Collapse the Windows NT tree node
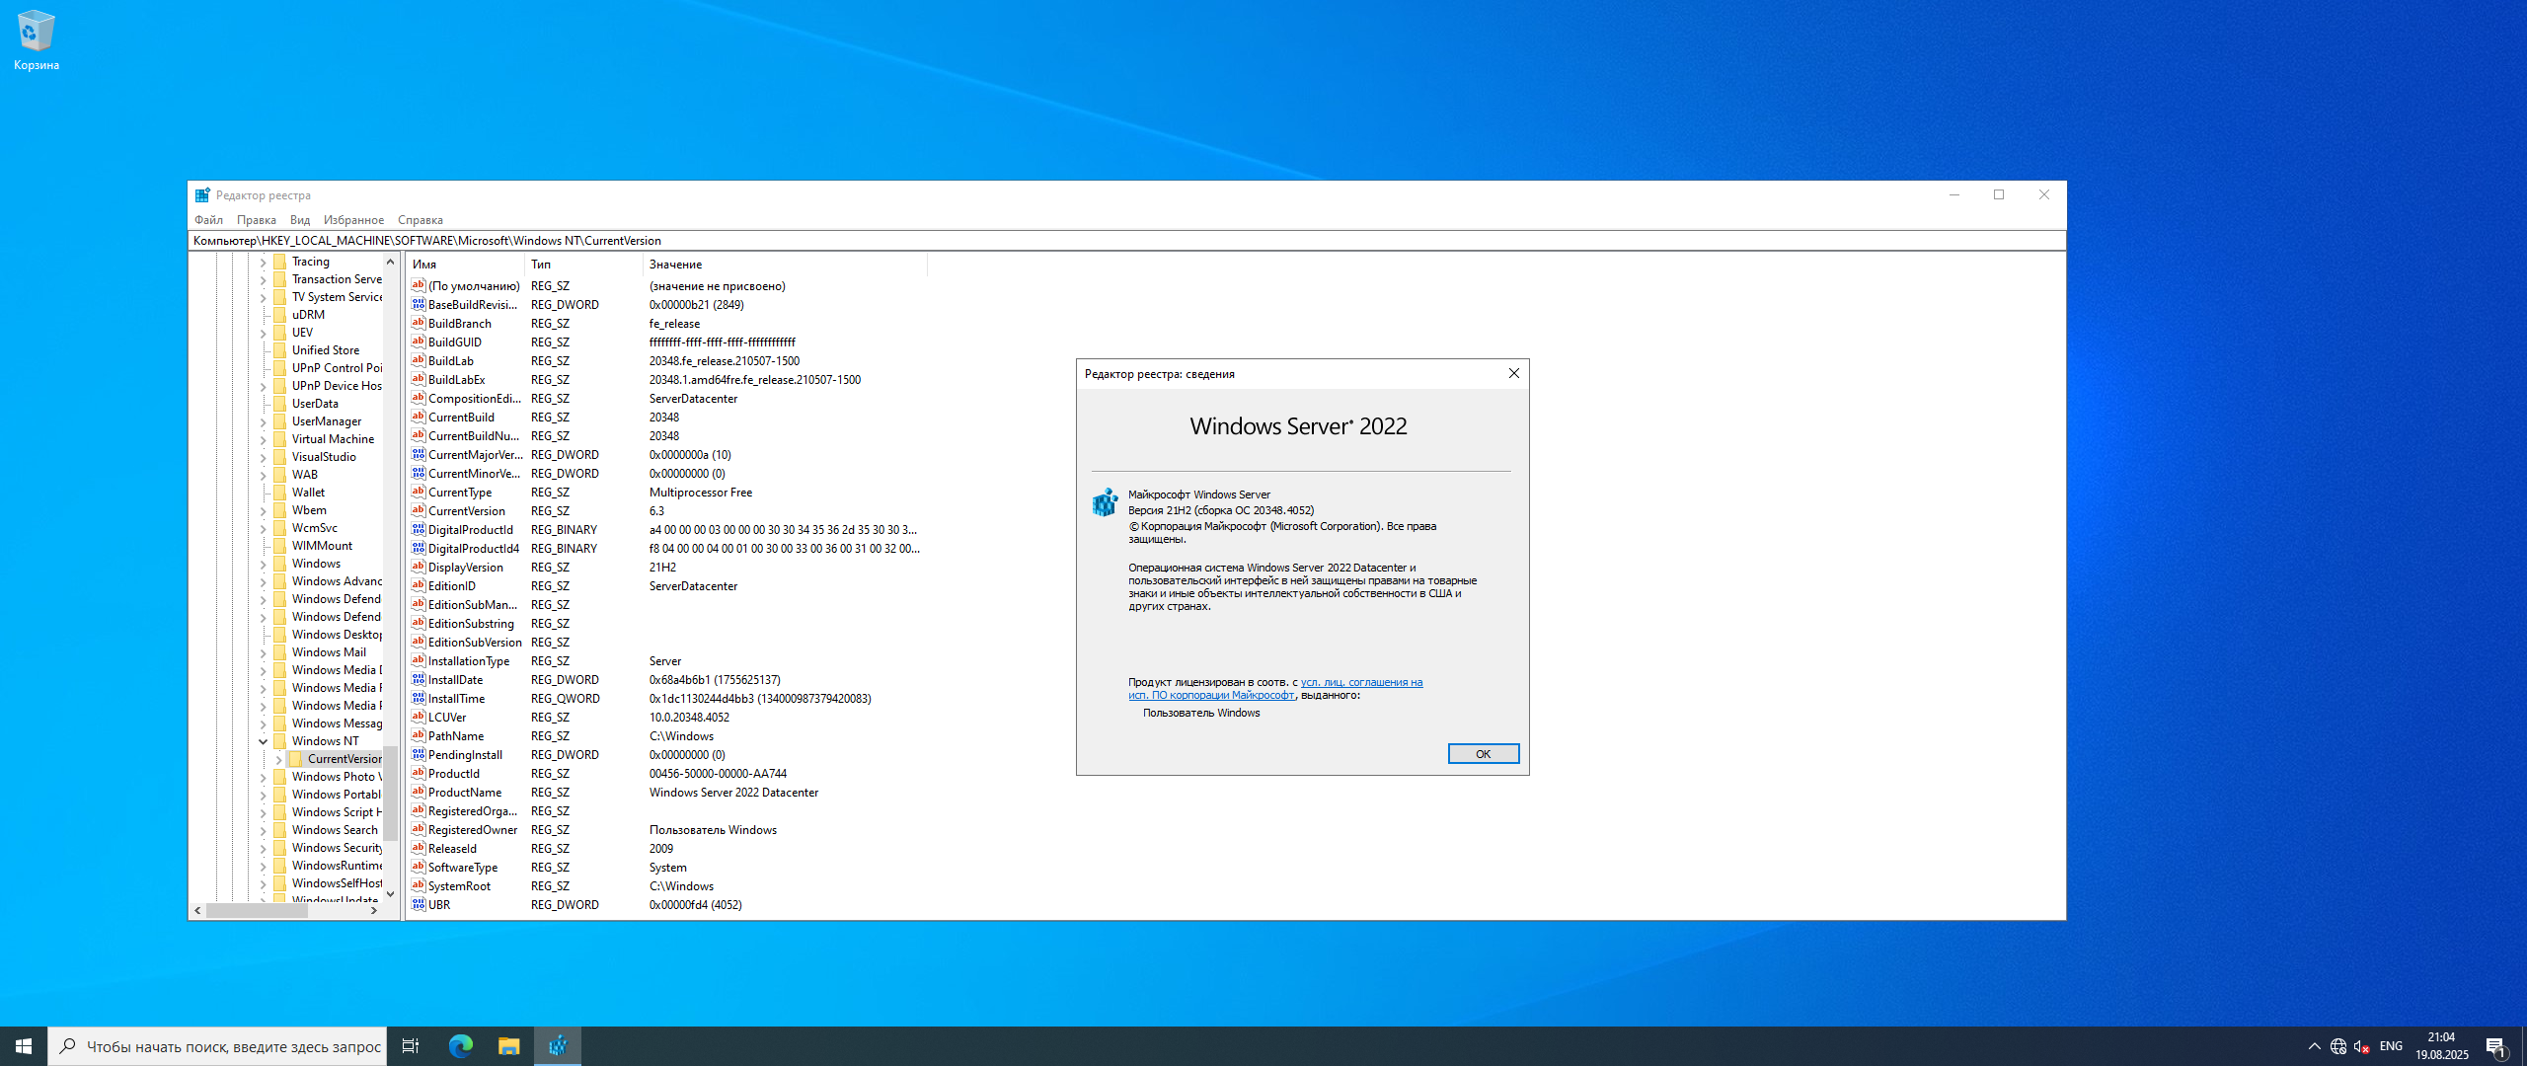Viewport: 2527px width, 1066px height. 264,742
